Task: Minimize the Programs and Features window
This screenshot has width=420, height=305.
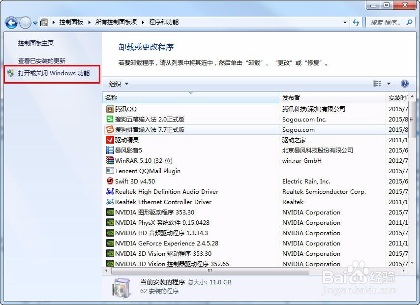Action: tap(373, 5)
